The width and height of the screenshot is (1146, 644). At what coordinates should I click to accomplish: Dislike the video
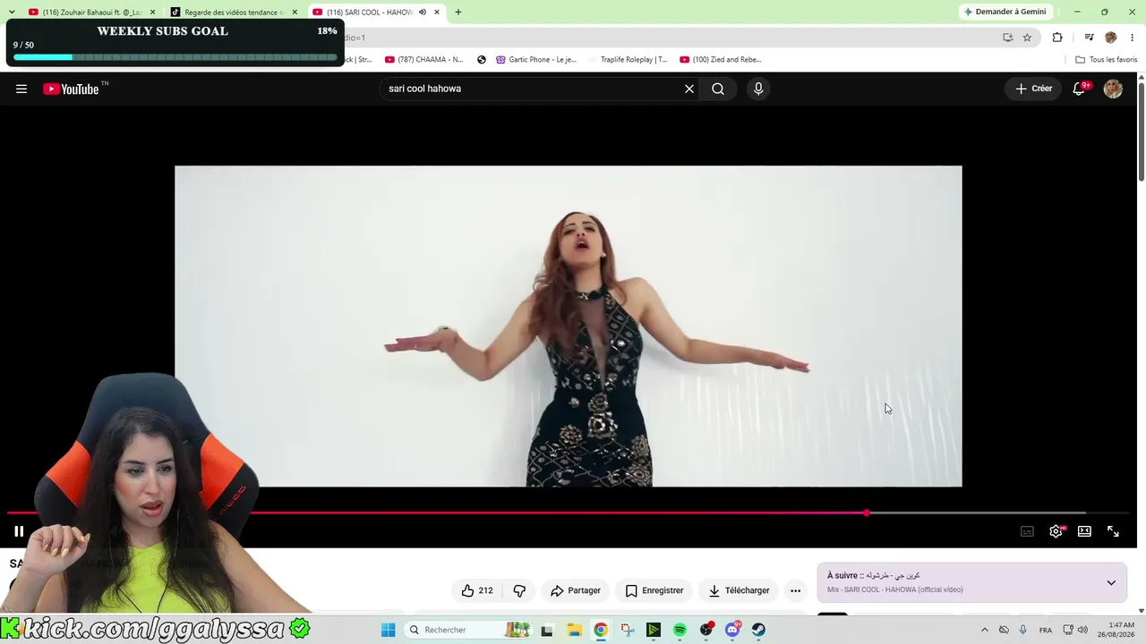click(519, 590)
